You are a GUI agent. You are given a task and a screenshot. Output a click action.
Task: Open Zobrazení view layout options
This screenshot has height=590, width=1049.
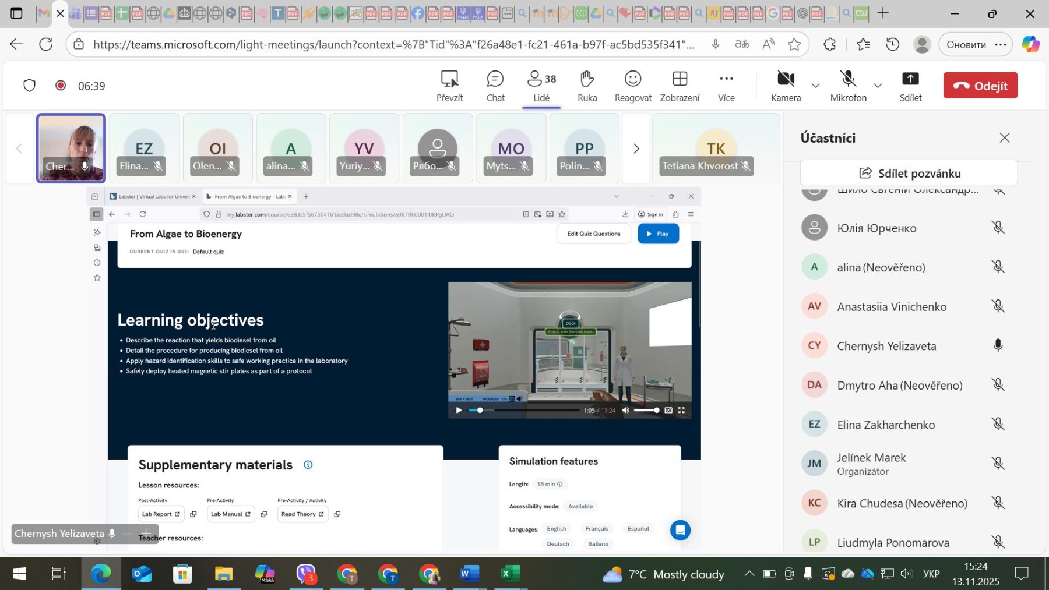coord(680,86)
